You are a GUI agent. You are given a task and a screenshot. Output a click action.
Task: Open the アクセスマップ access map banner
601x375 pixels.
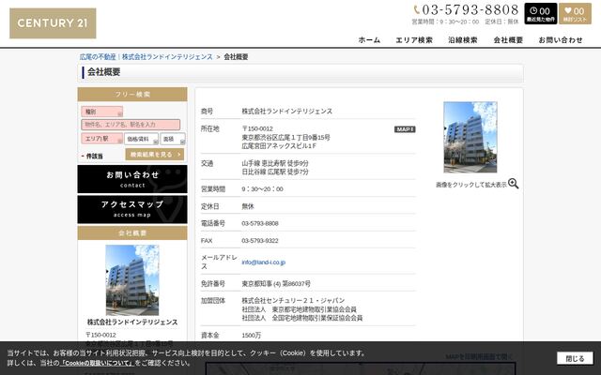(132, 209)
